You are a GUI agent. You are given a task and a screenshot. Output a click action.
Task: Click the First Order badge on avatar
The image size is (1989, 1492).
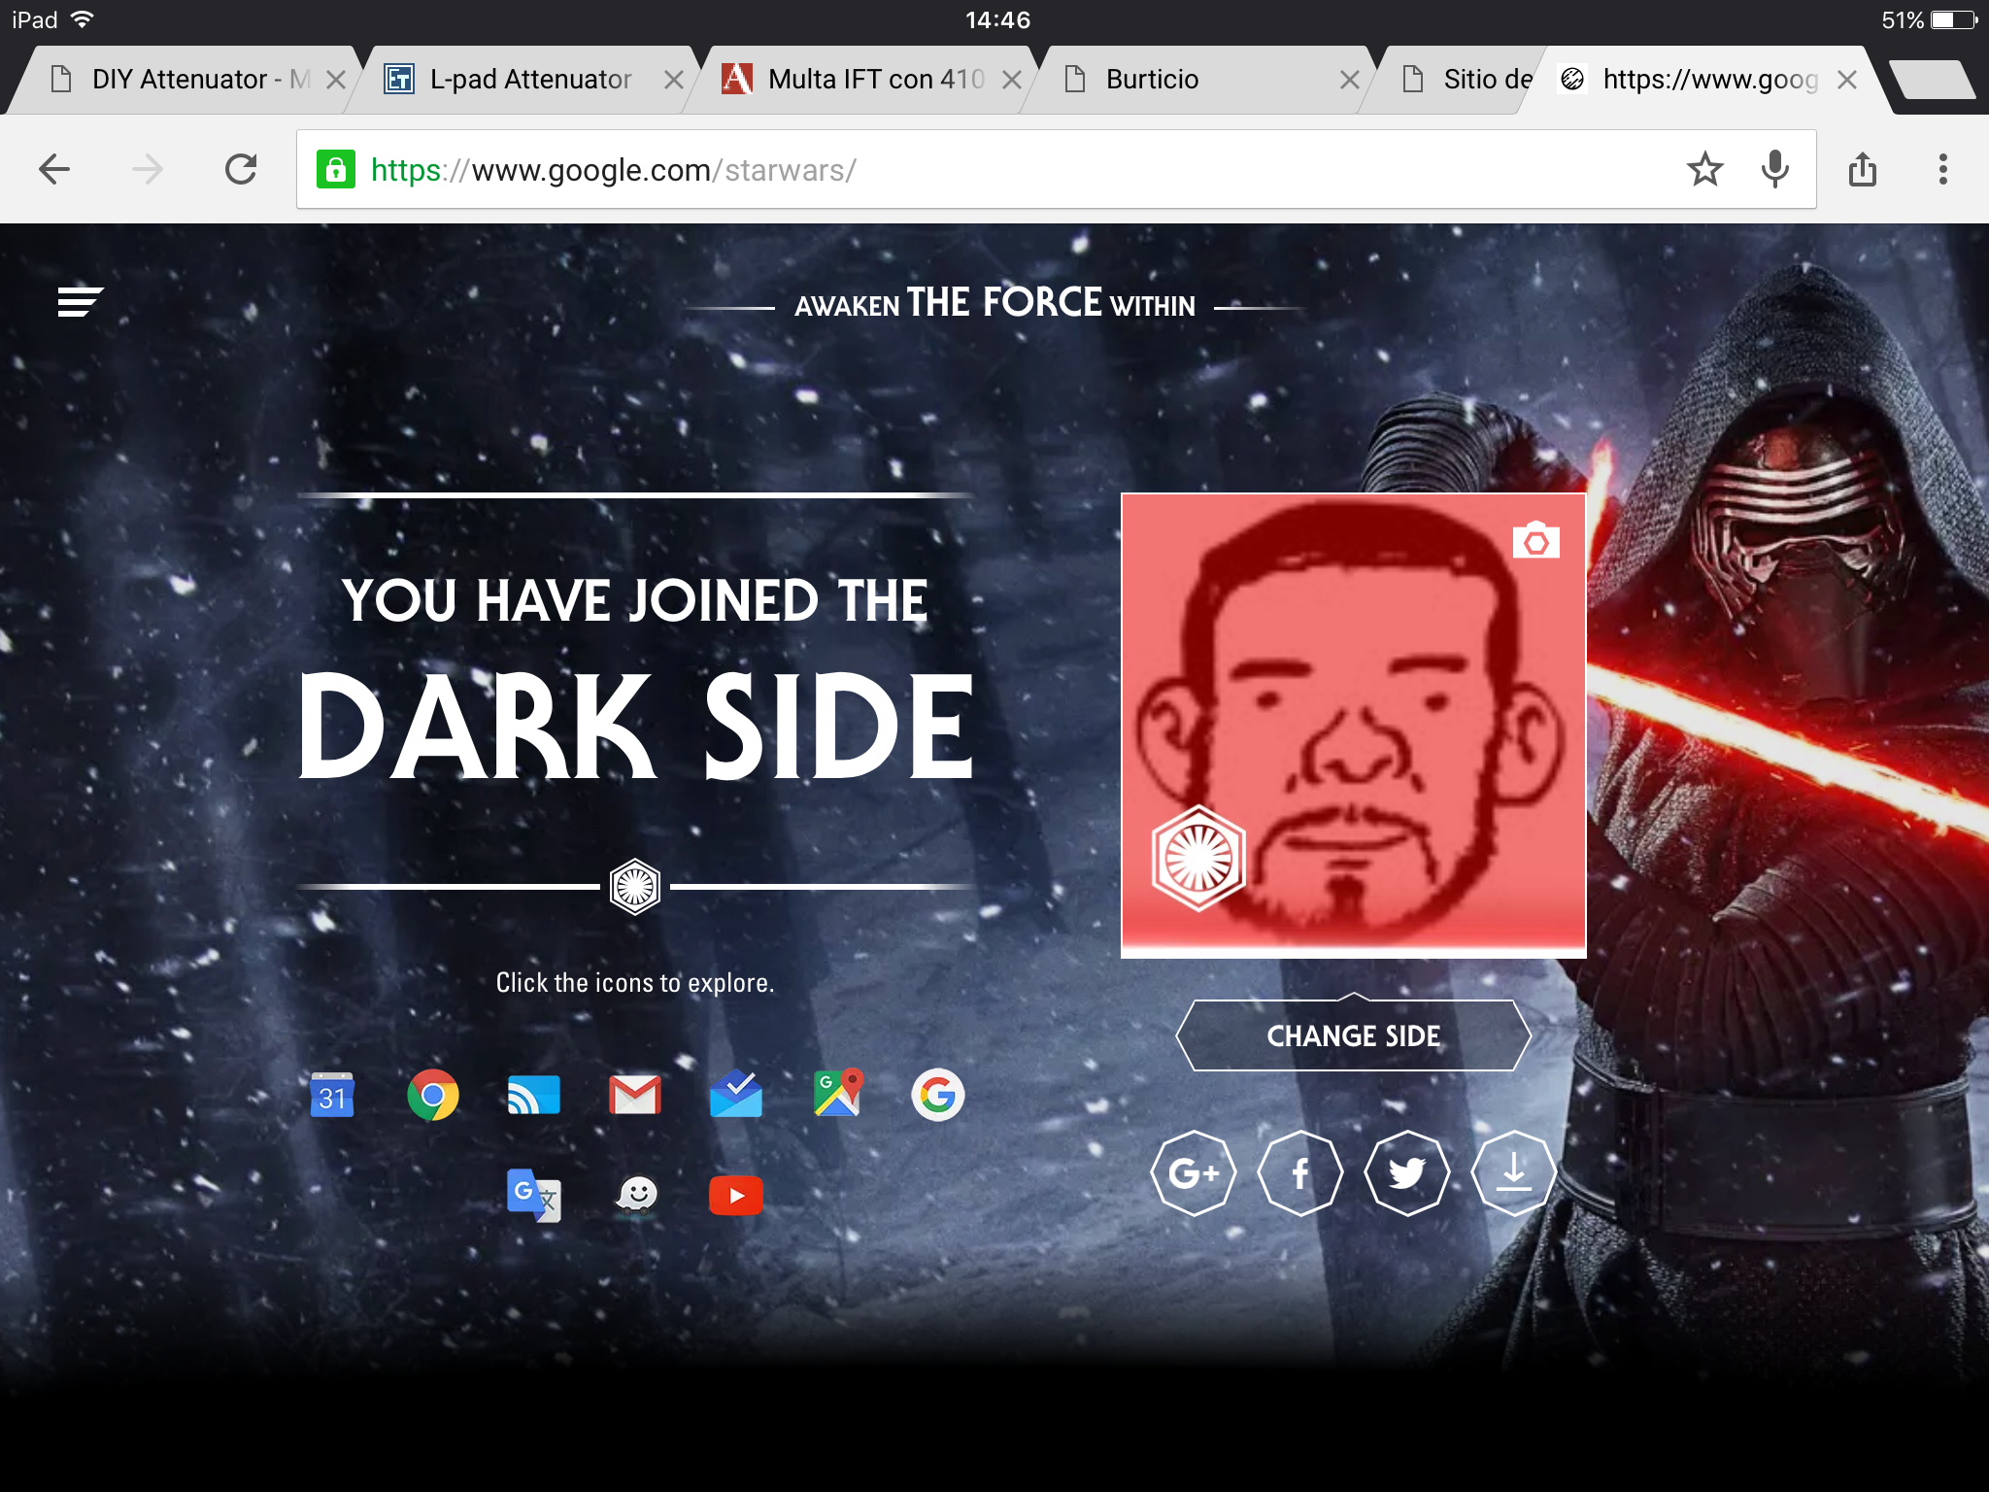[1198, 858]
